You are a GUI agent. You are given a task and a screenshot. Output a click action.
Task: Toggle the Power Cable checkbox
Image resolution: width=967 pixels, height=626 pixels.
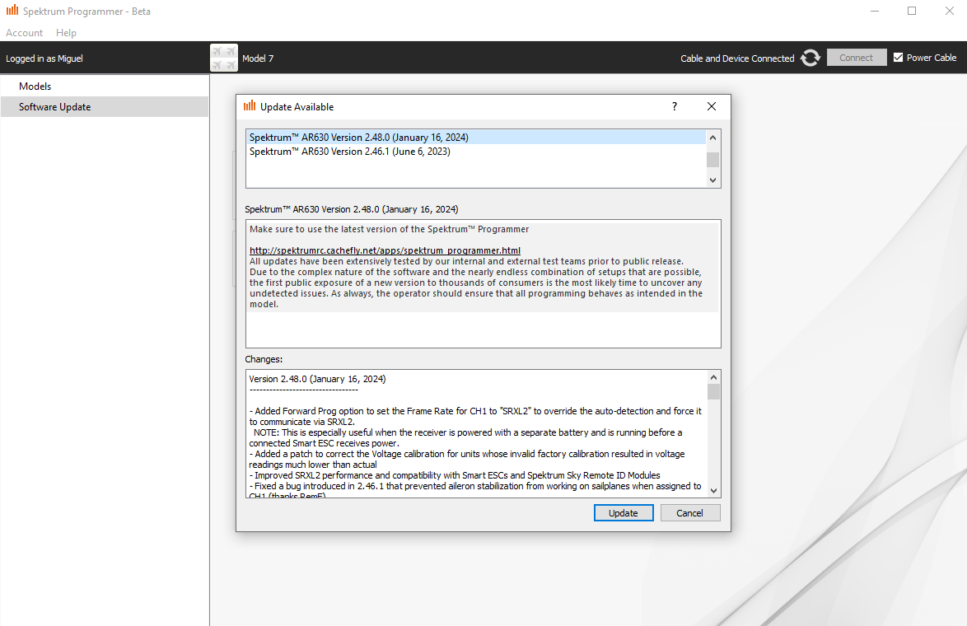tap(899, 58)
